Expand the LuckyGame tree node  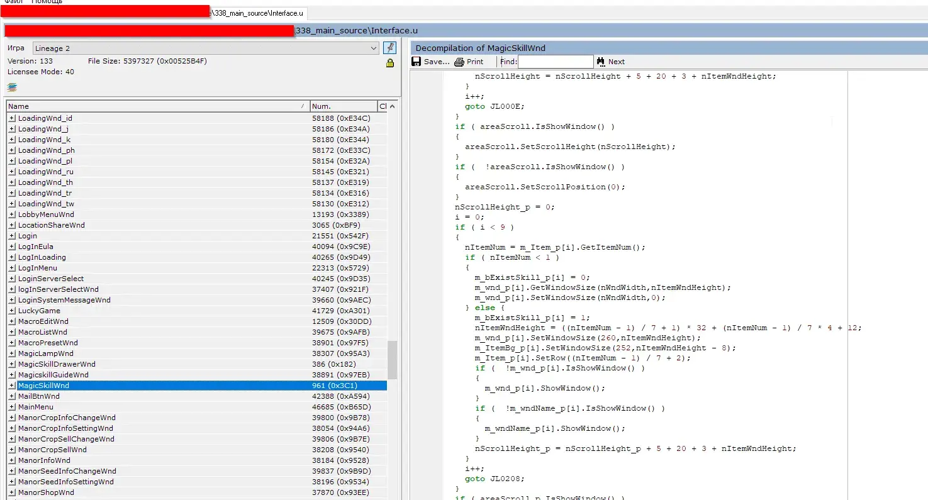coord(12,311)
